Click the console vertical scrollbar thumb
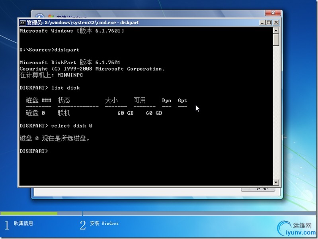 (x=276, y=40)
